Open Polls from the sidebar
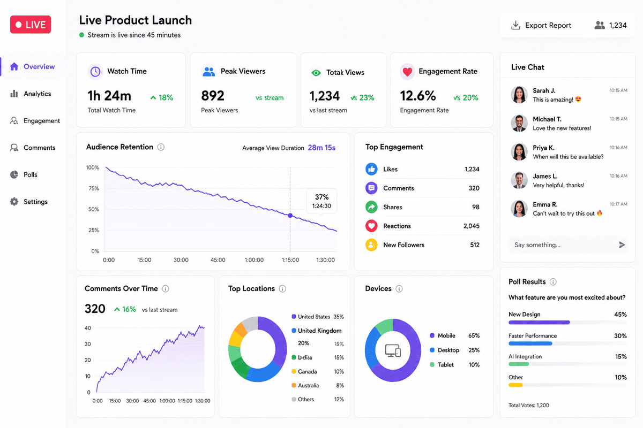This screenshot has width=643, height=428. pyautogui.click(x=24, y=175)
